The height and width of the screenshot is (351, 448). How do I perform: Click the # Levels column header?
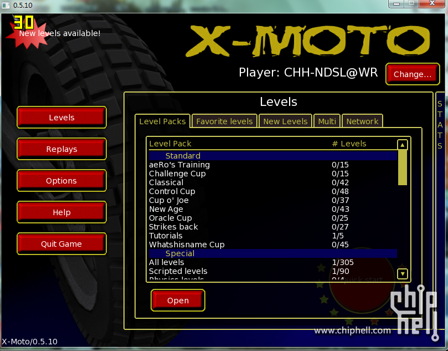pyautogui.click(x=349, y=144)
